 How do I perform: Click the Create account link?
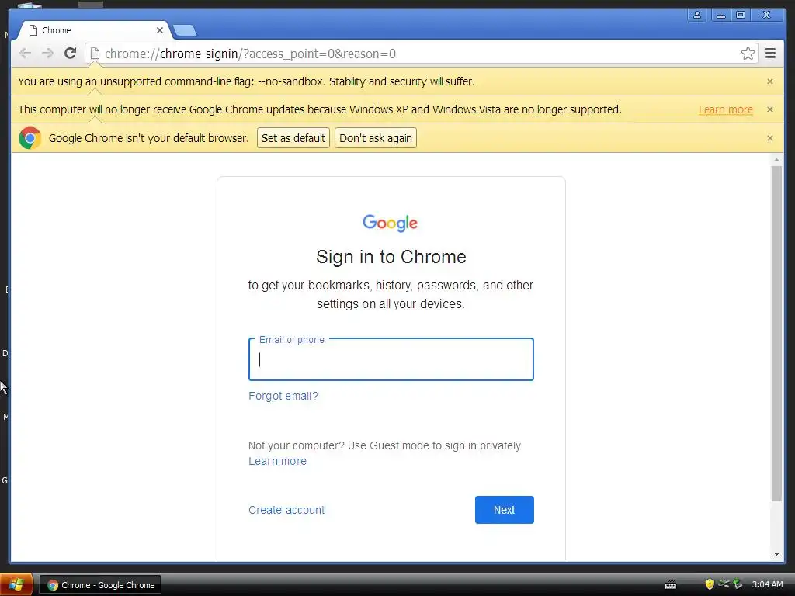pos(286,510)
